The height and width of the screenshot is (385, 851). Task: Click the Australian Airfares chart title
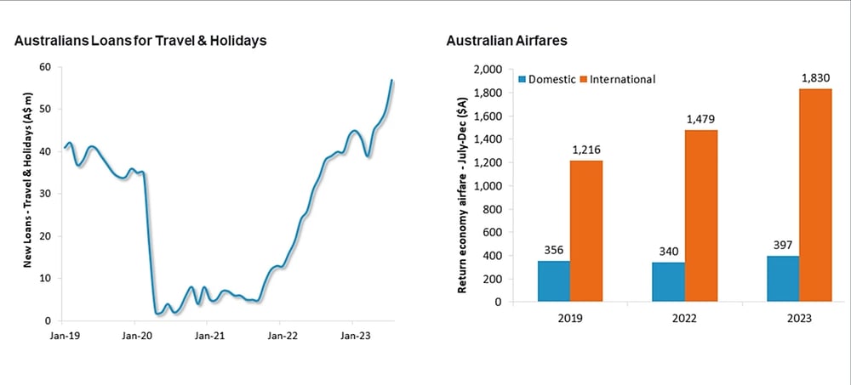[507, 41]
